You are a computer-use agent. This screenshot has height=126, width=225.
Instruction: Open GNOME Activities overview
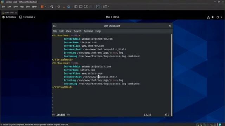click(x=9, y=17)
